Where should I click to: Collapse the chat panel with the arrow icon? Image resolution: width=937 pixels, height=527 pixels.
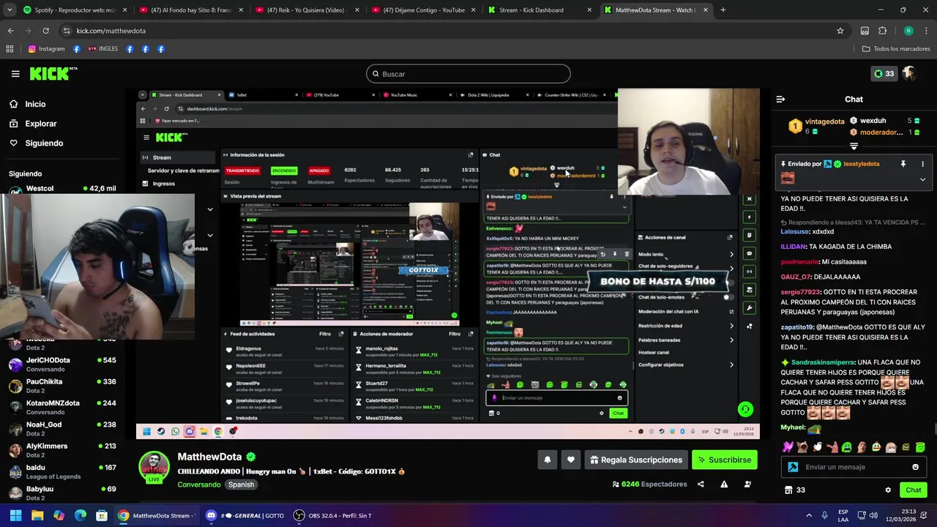click(x=780, y=99)
